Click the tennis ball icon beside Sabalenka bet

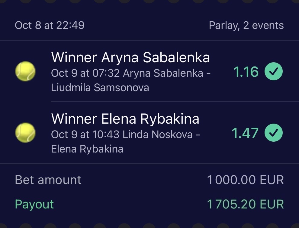pyautogui.click(x=25, y=71)
